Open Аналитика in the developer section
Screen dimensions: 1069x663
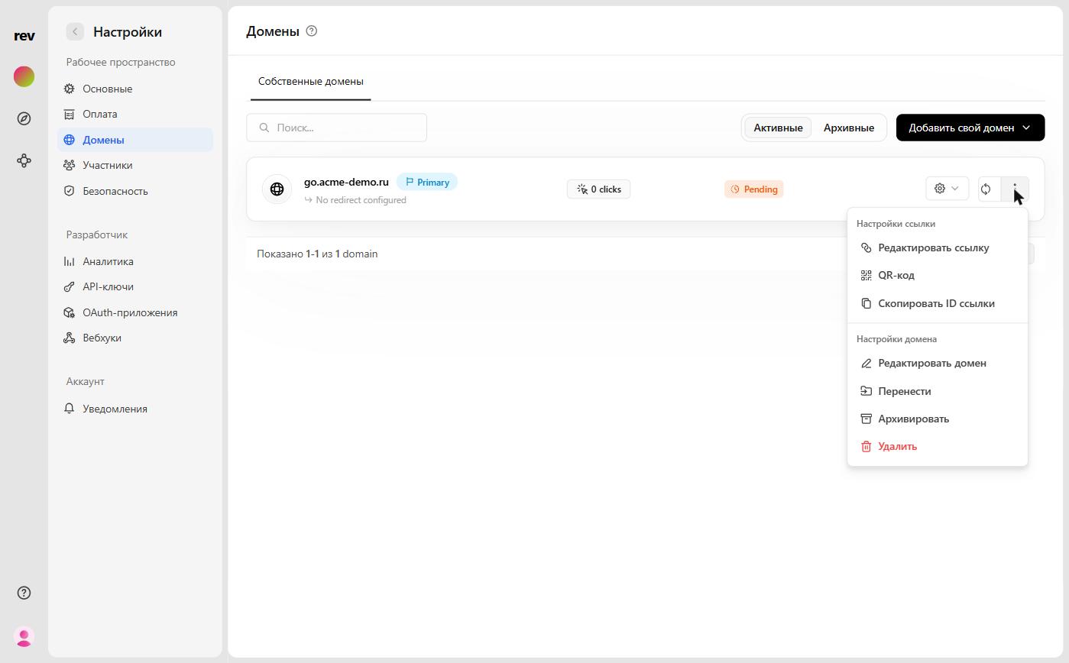click(x=135, y=261)
